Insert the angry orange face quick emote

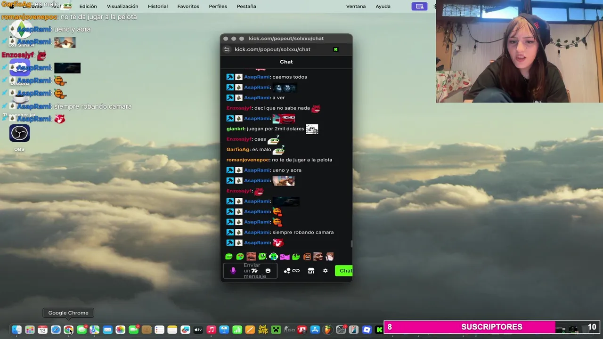pyautogui.click(x=307, y=257)
